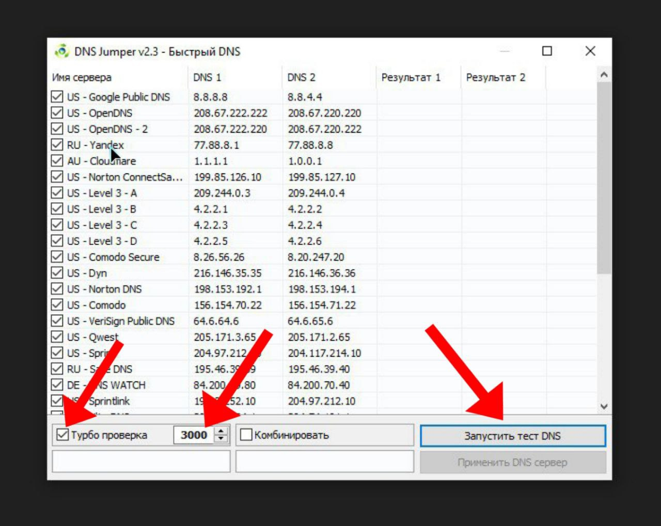Image resolution: width=661 pixels, height=526 pixels.
Task: Click the empty field below Комбинировать
Action: (325, 461)
